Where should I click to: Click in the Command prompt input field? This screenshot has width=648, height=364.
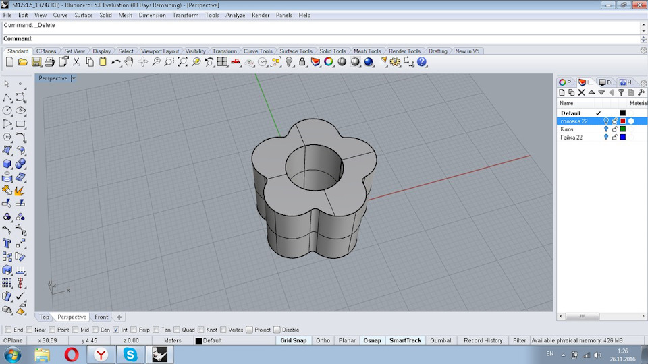[x=321, y=39]
